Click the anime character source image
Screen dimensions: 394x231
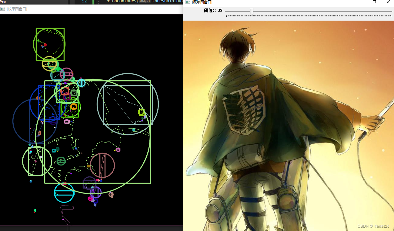289,126
